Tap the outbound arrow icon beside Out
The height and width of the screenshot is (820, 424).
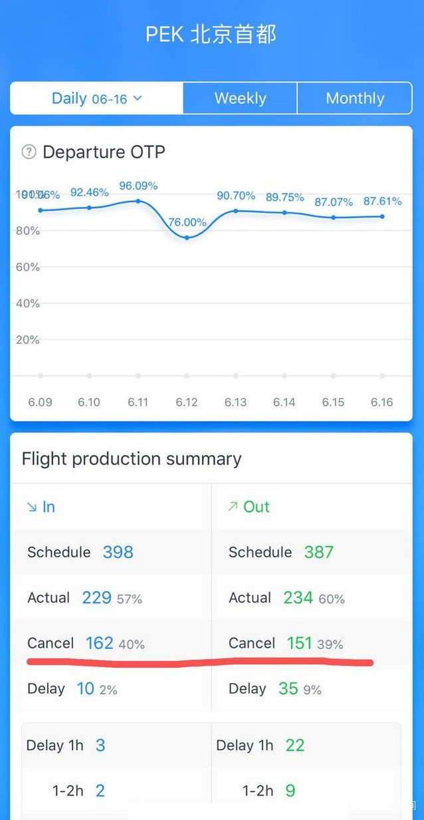pos(232,507)
